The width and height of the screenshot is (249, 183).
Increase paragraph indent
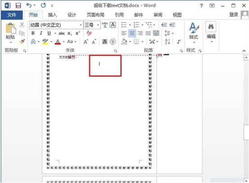tap(172, 25)
